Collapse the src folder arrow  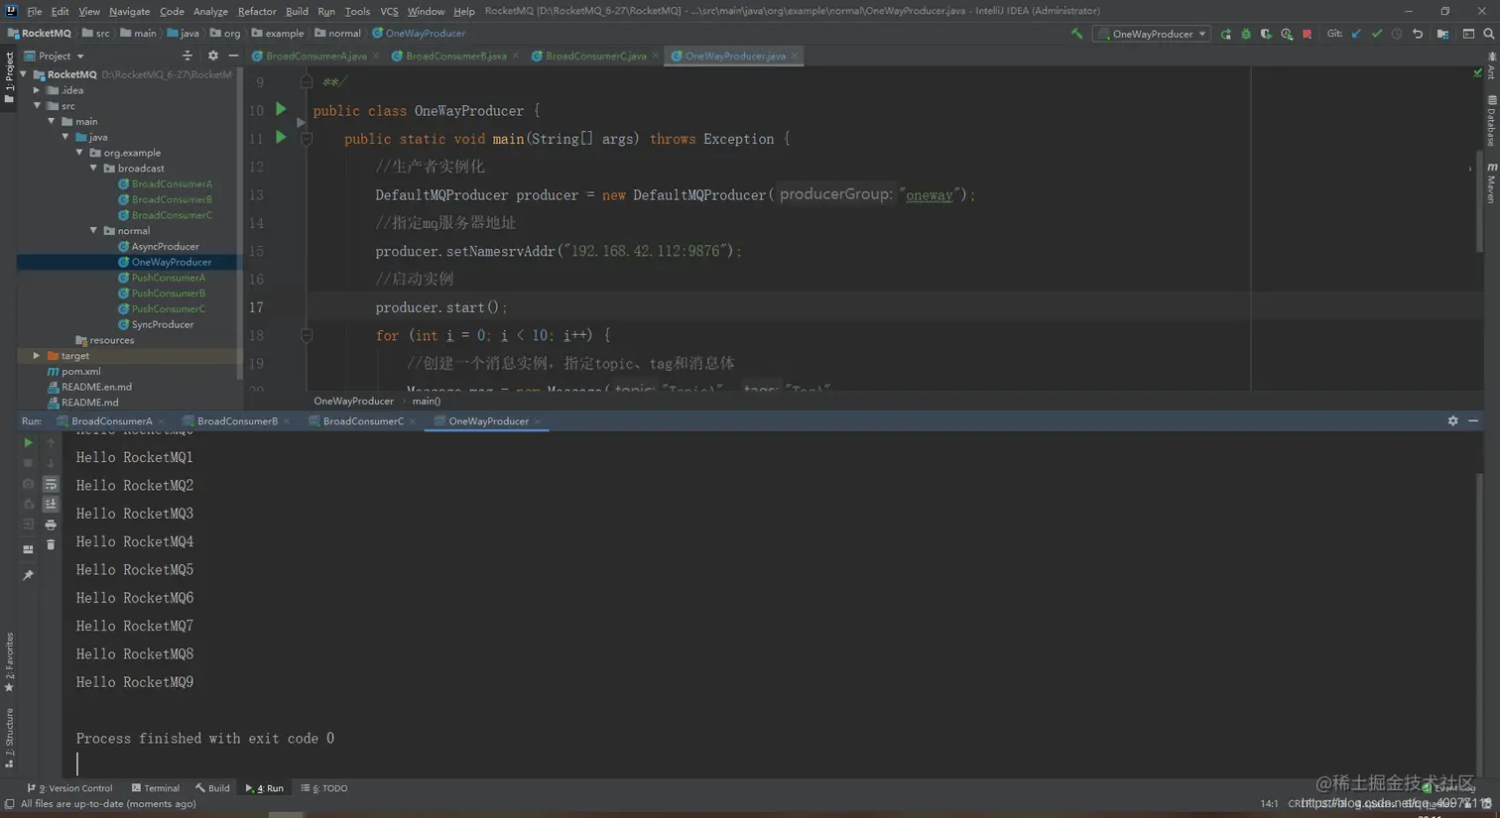tap(38, 106)
